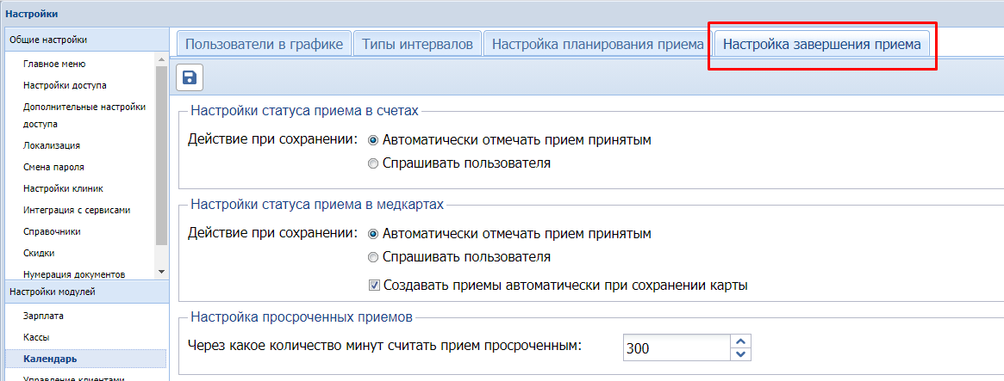Viewport: 1004px width, 381px height.
Task: Select Нумерация документов item
Action: (73, 275)
